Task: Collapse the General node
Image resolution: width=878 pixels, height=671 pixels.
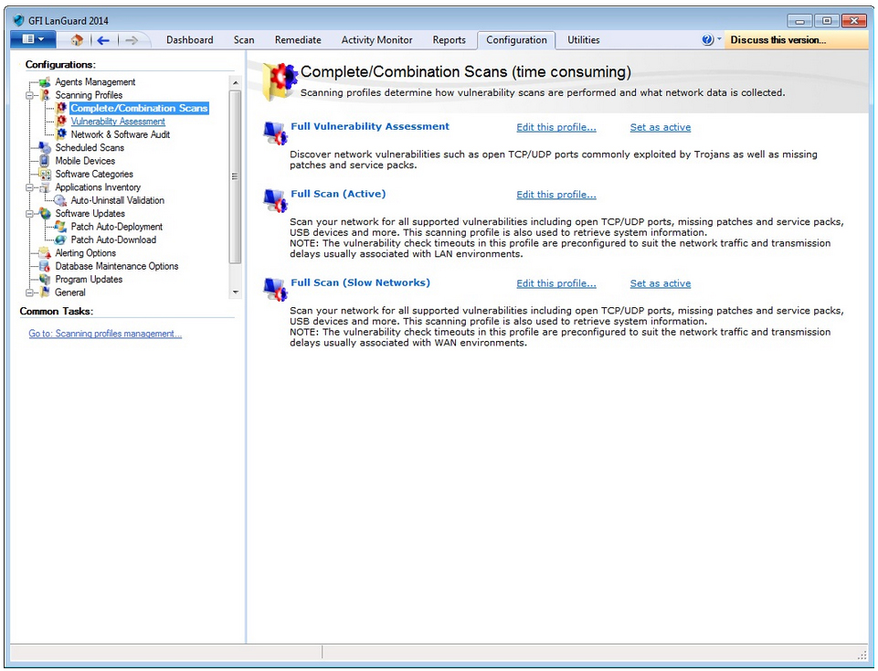Action: [x=29, y=293]
